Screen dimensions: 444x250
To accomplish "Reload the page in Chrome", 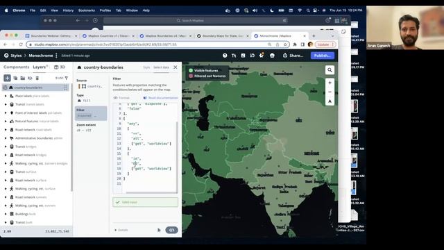I will tap(21, 44).
